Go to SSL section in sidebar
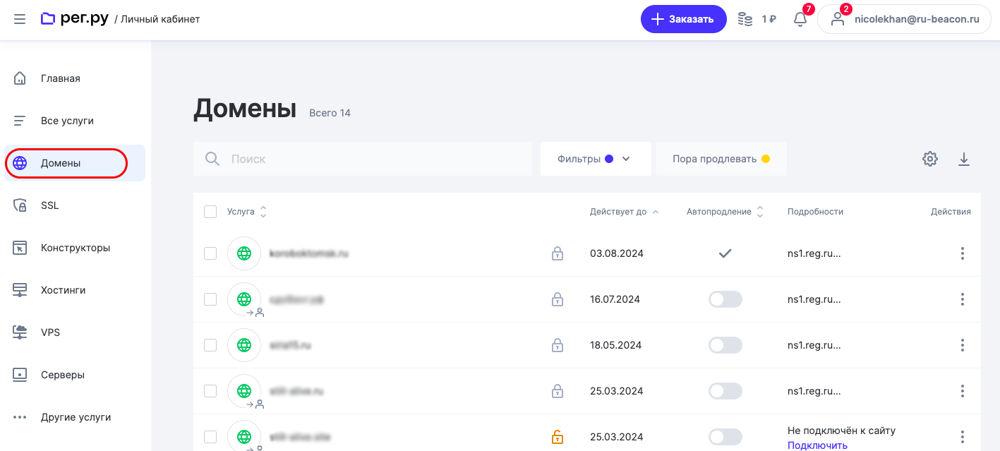Viewport: 1000px width, 451px height. coord(49,205)
